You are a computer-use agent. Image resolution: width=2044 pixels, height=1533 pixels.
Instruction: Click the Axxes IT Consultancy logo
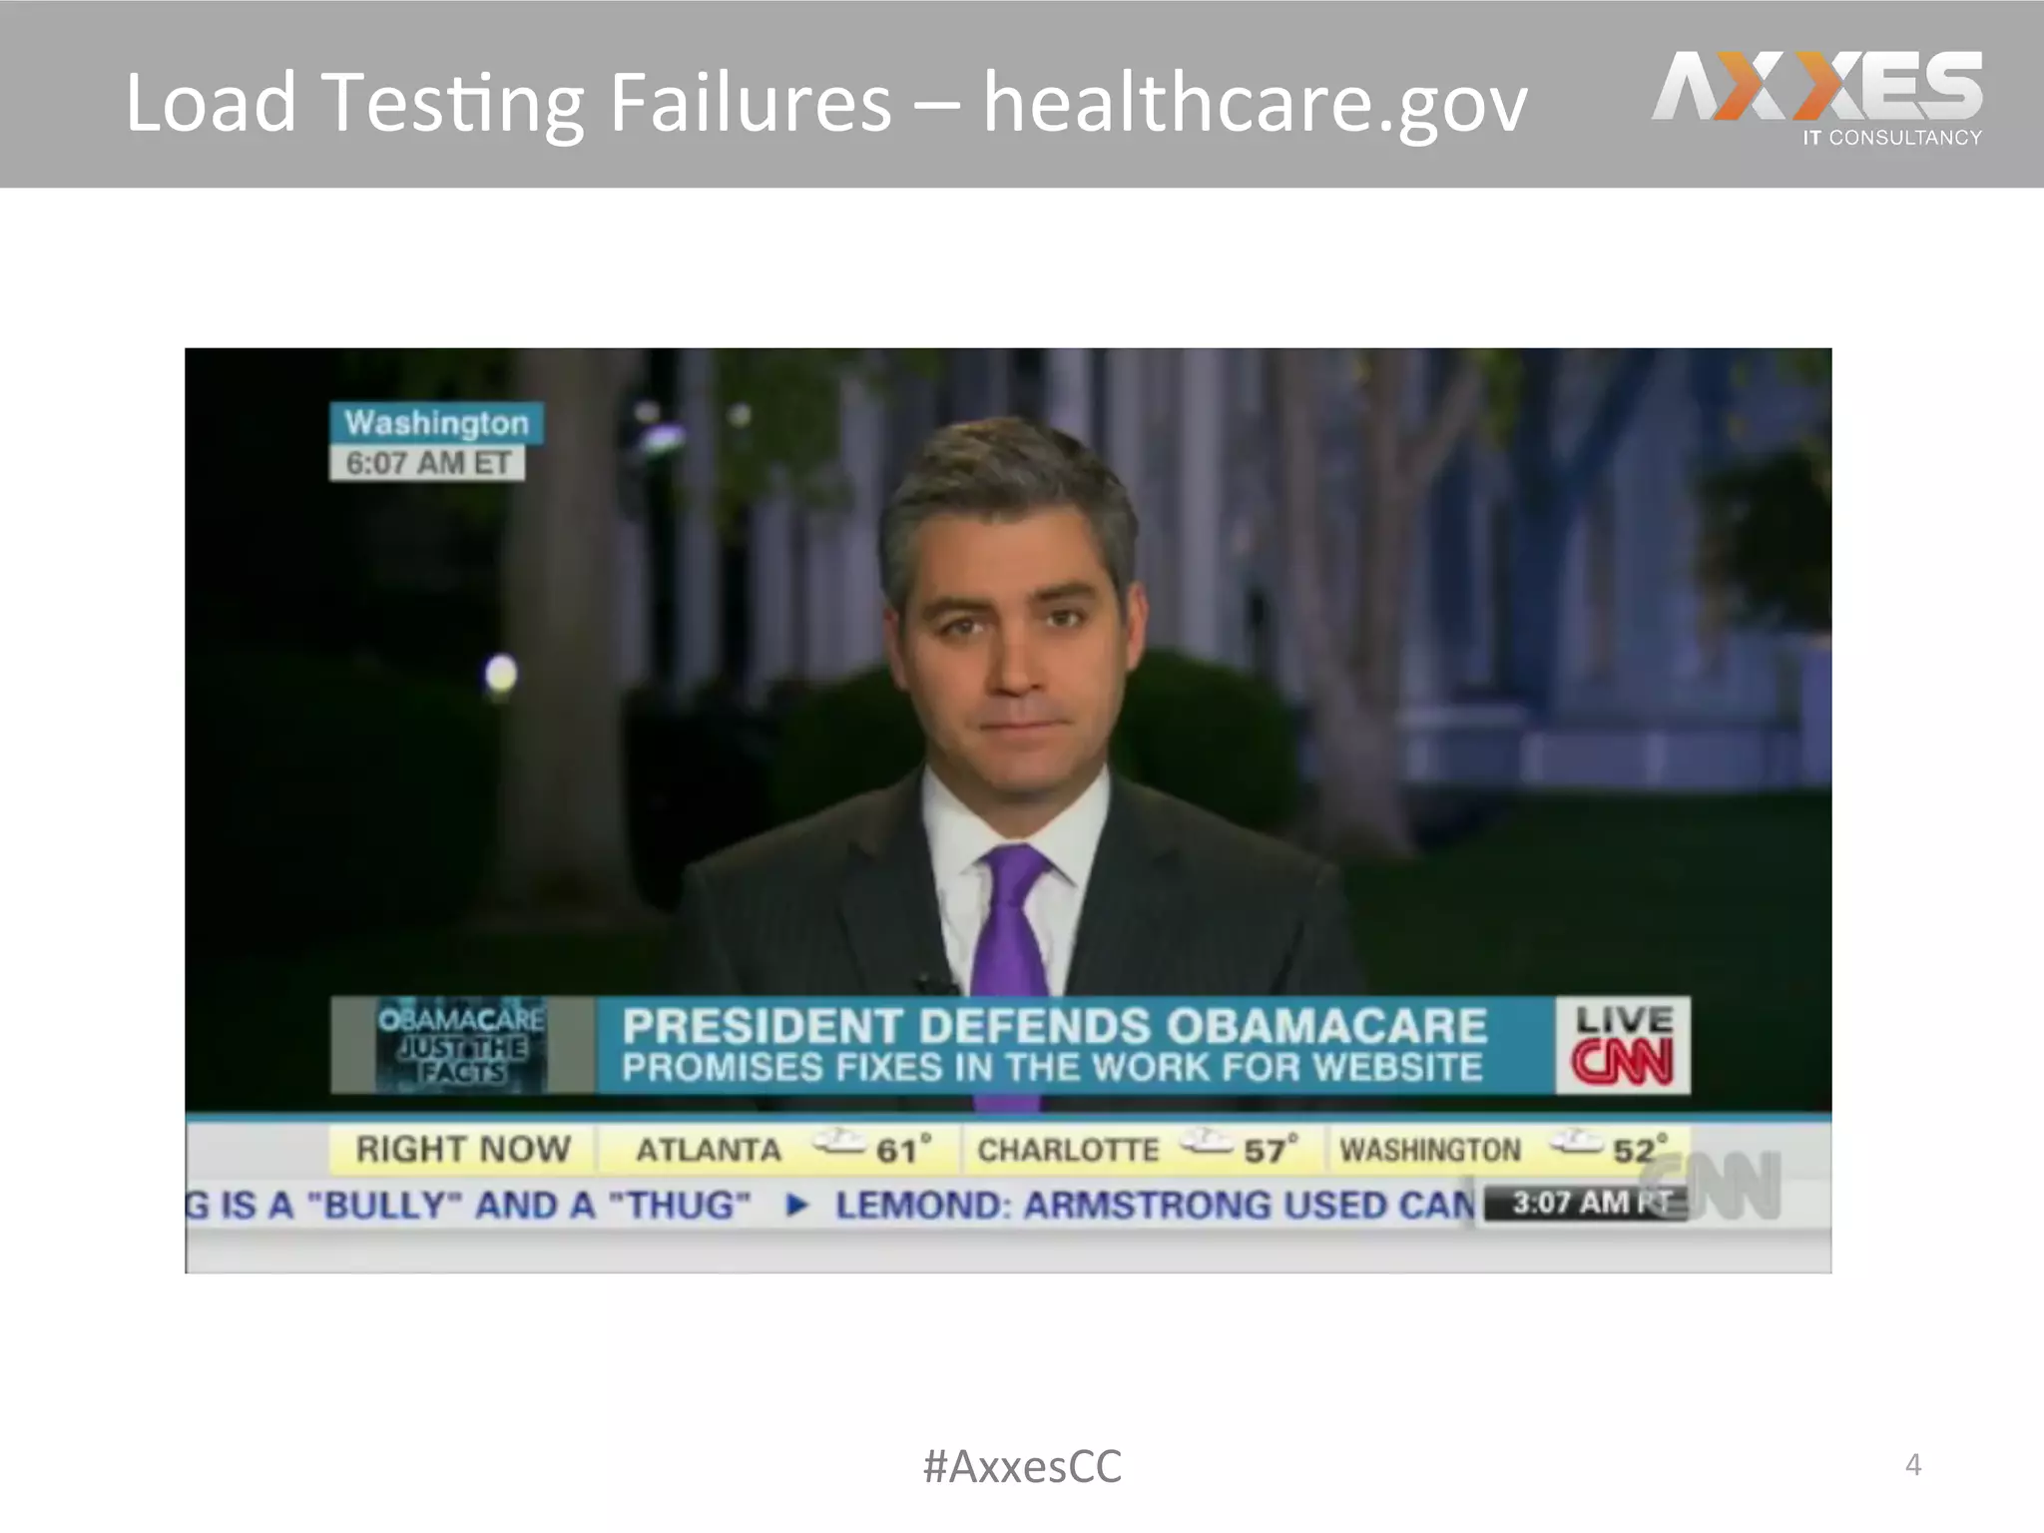point(1817,99)
